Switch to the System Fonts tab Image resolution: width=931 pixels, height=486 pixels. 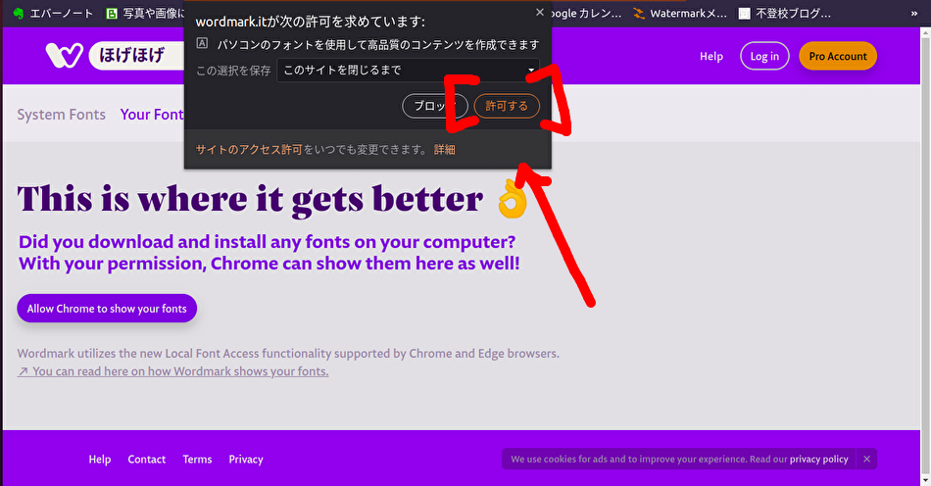click(x=61, y=114)
